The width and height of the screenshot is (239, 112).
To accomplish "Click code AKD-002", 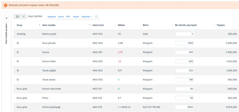I will coord(98,71).
